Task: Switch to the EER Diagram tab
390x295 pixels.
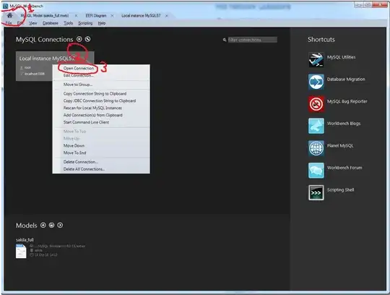Action: coord(96,15)
